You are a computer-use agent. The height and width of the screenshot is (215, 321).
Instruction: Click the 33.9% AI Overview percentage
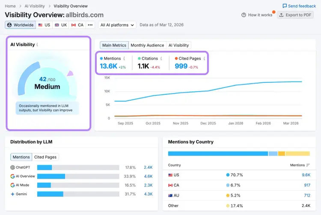pos(130,176)
